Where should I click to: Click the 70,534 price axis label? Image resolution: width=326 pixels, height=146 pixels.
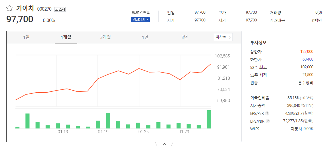[x=224, y=89]
